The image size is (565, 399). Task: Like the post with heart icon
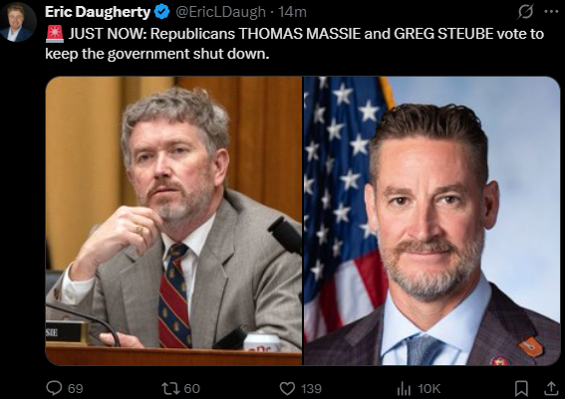287,388
